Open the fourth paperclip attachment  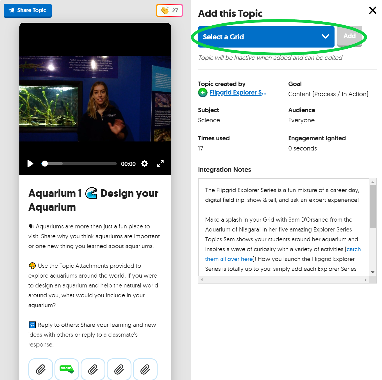coord(119,369)
